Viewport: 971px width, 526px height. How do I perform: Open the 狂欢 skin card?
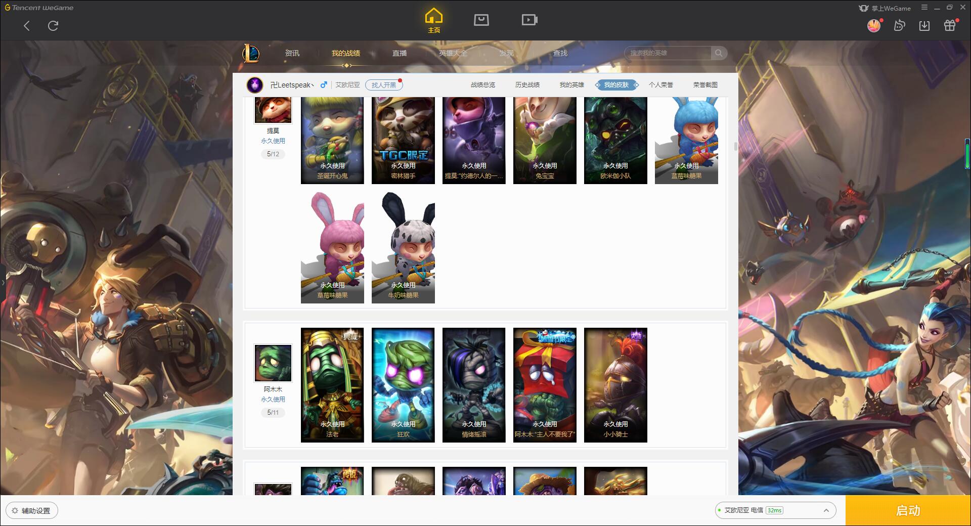[x=403, y=385]
